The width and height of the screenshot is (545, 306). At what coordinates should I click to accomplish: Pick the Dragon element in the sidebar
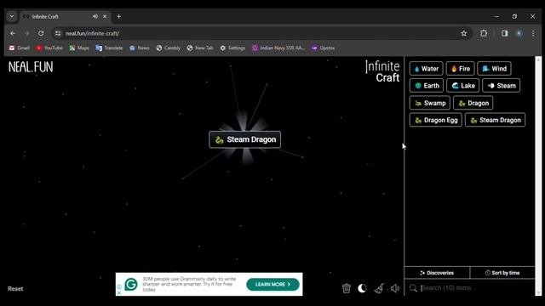[473, 103]
